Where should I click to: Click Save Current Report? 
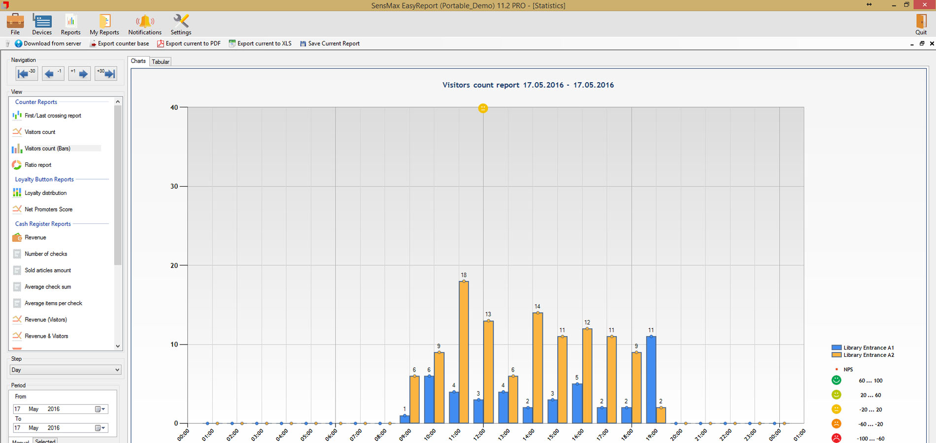click(x=330, y=43)
